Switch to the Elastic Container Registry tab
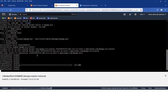The height and width of the screenshot is (94, 168). [x=40, y=5]
